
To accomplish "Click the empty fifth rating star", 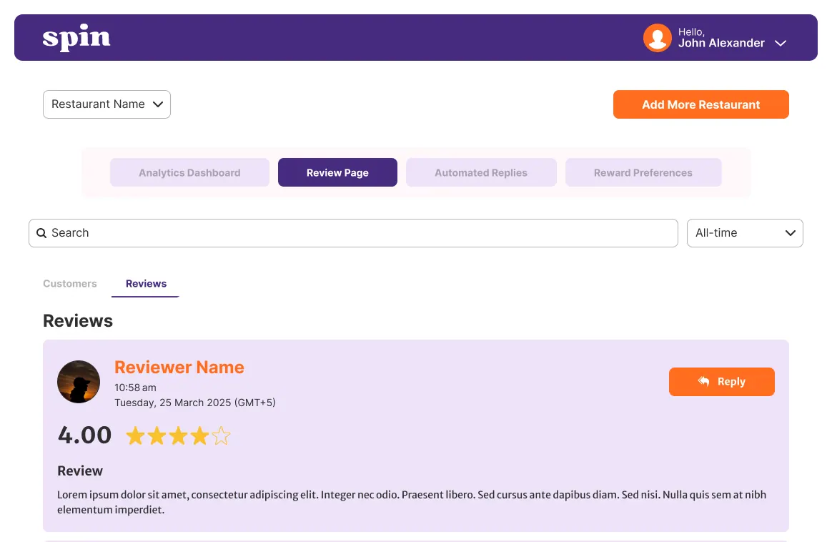I will pos(222,436).
